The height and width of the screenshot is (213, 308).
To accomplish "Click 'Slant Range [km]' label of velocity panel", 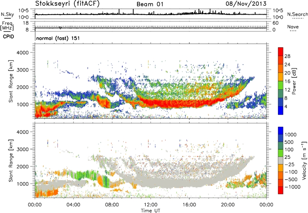I will tap(11, 160).
